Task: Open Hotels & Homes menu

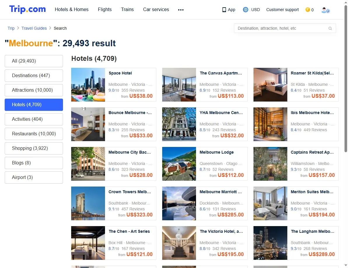Action: point(72,10)
